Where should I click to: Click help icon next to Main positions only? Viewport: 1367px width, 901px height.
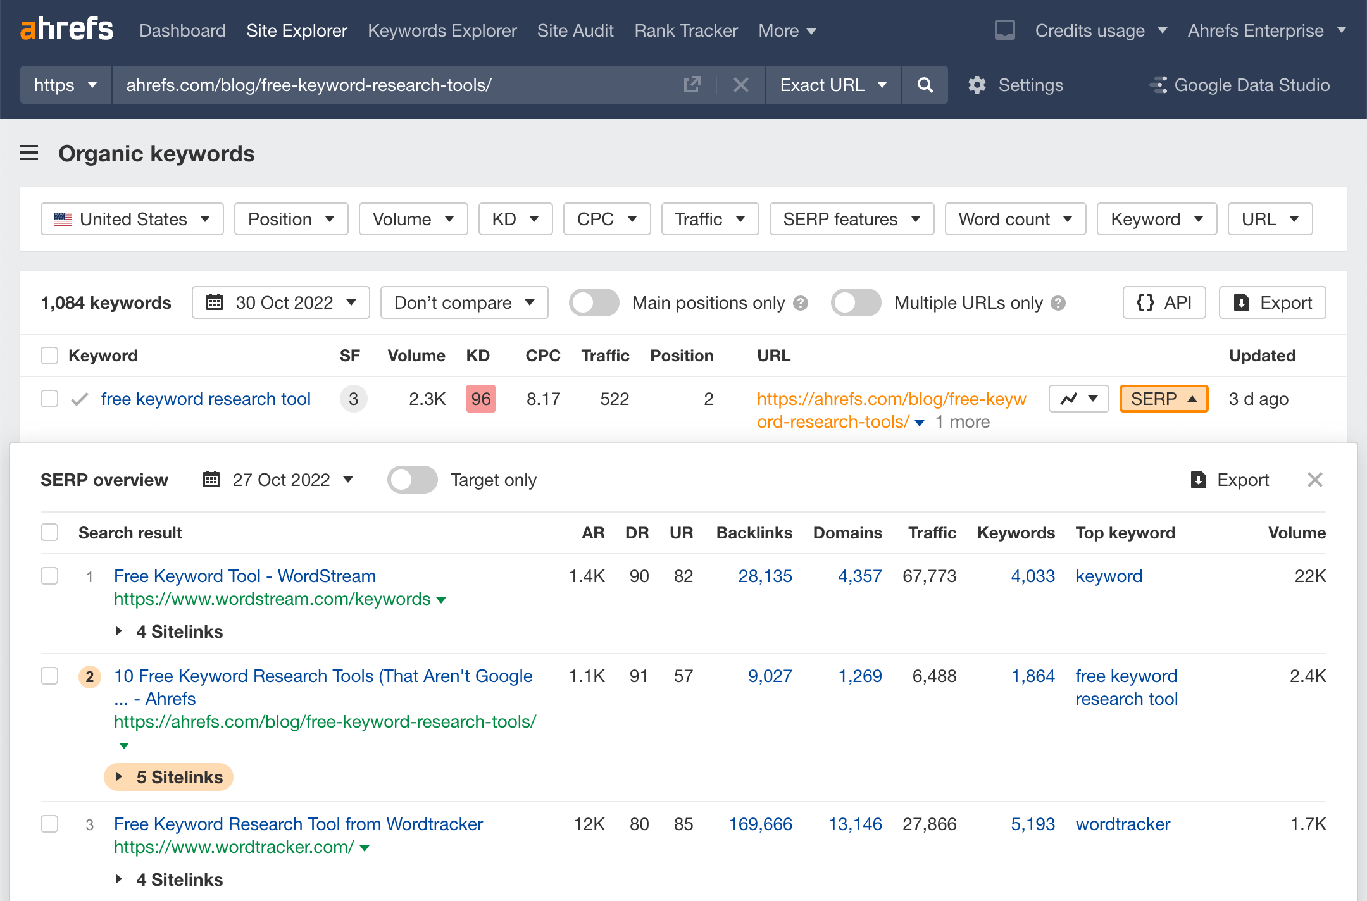[x=801, y=303]
